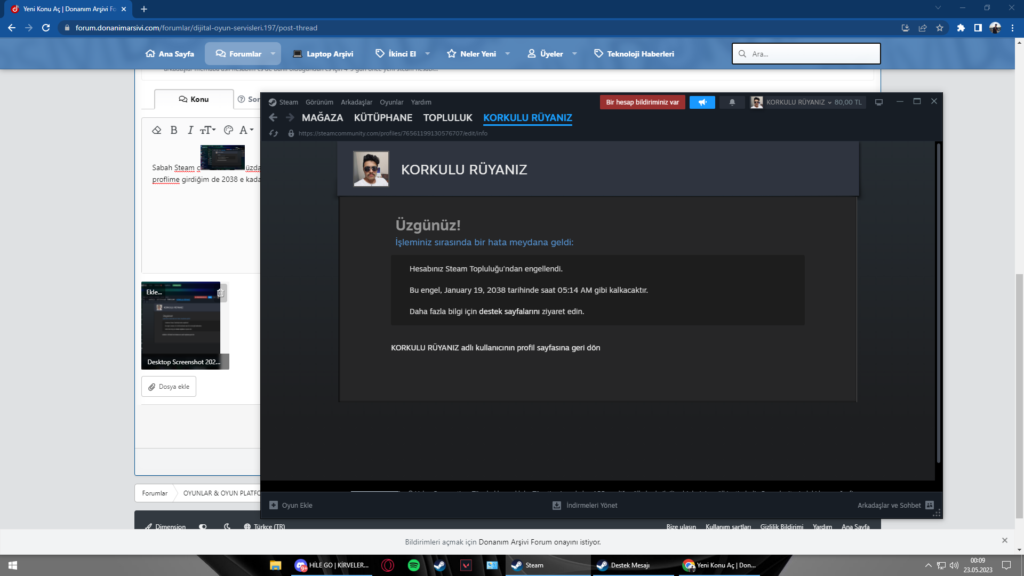Click the italic formatting icon
The width and height of the screenshot is (1024, 576).
[x=190, y=130]
